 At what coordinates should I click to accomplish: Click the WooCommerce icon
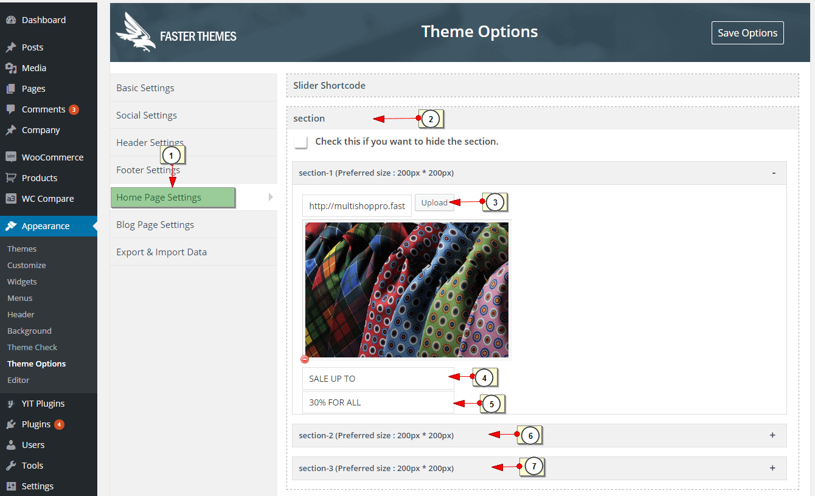11,157
